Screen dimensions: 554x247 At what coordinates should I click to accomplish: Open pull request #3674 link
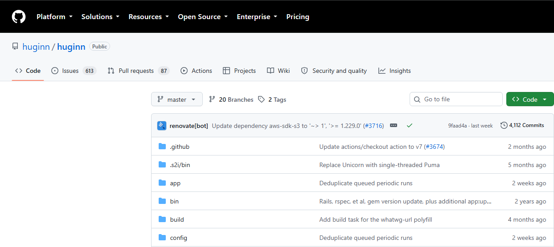[434, 147]
